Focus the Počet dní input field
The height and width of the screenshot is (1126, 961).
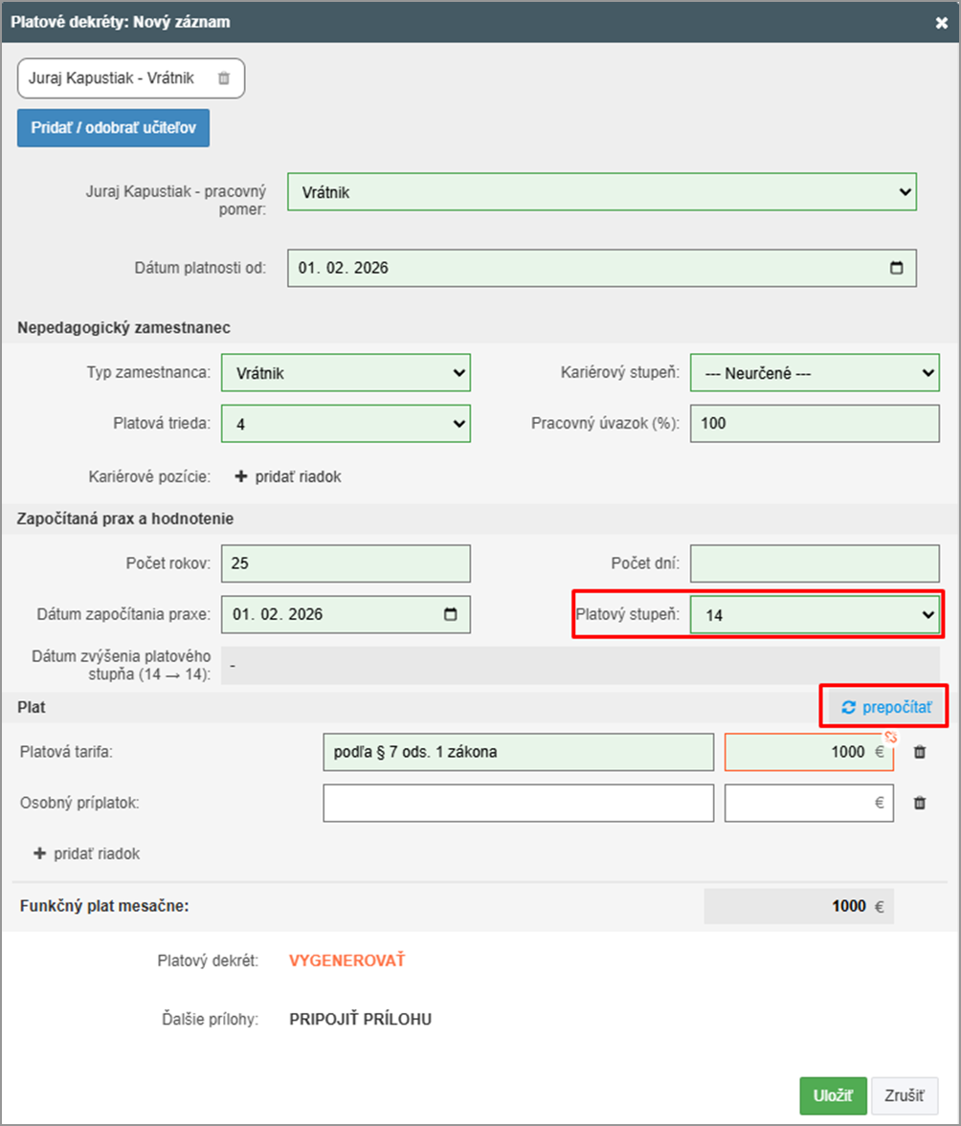815,563
